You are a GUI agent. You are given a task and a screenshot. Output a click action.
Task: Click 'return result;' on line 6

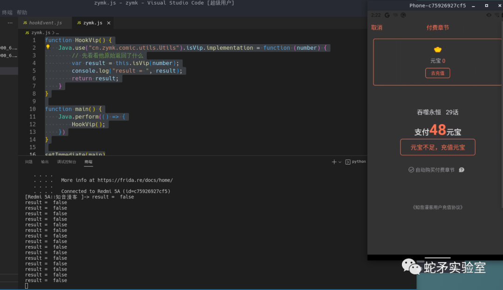(95, 79)
